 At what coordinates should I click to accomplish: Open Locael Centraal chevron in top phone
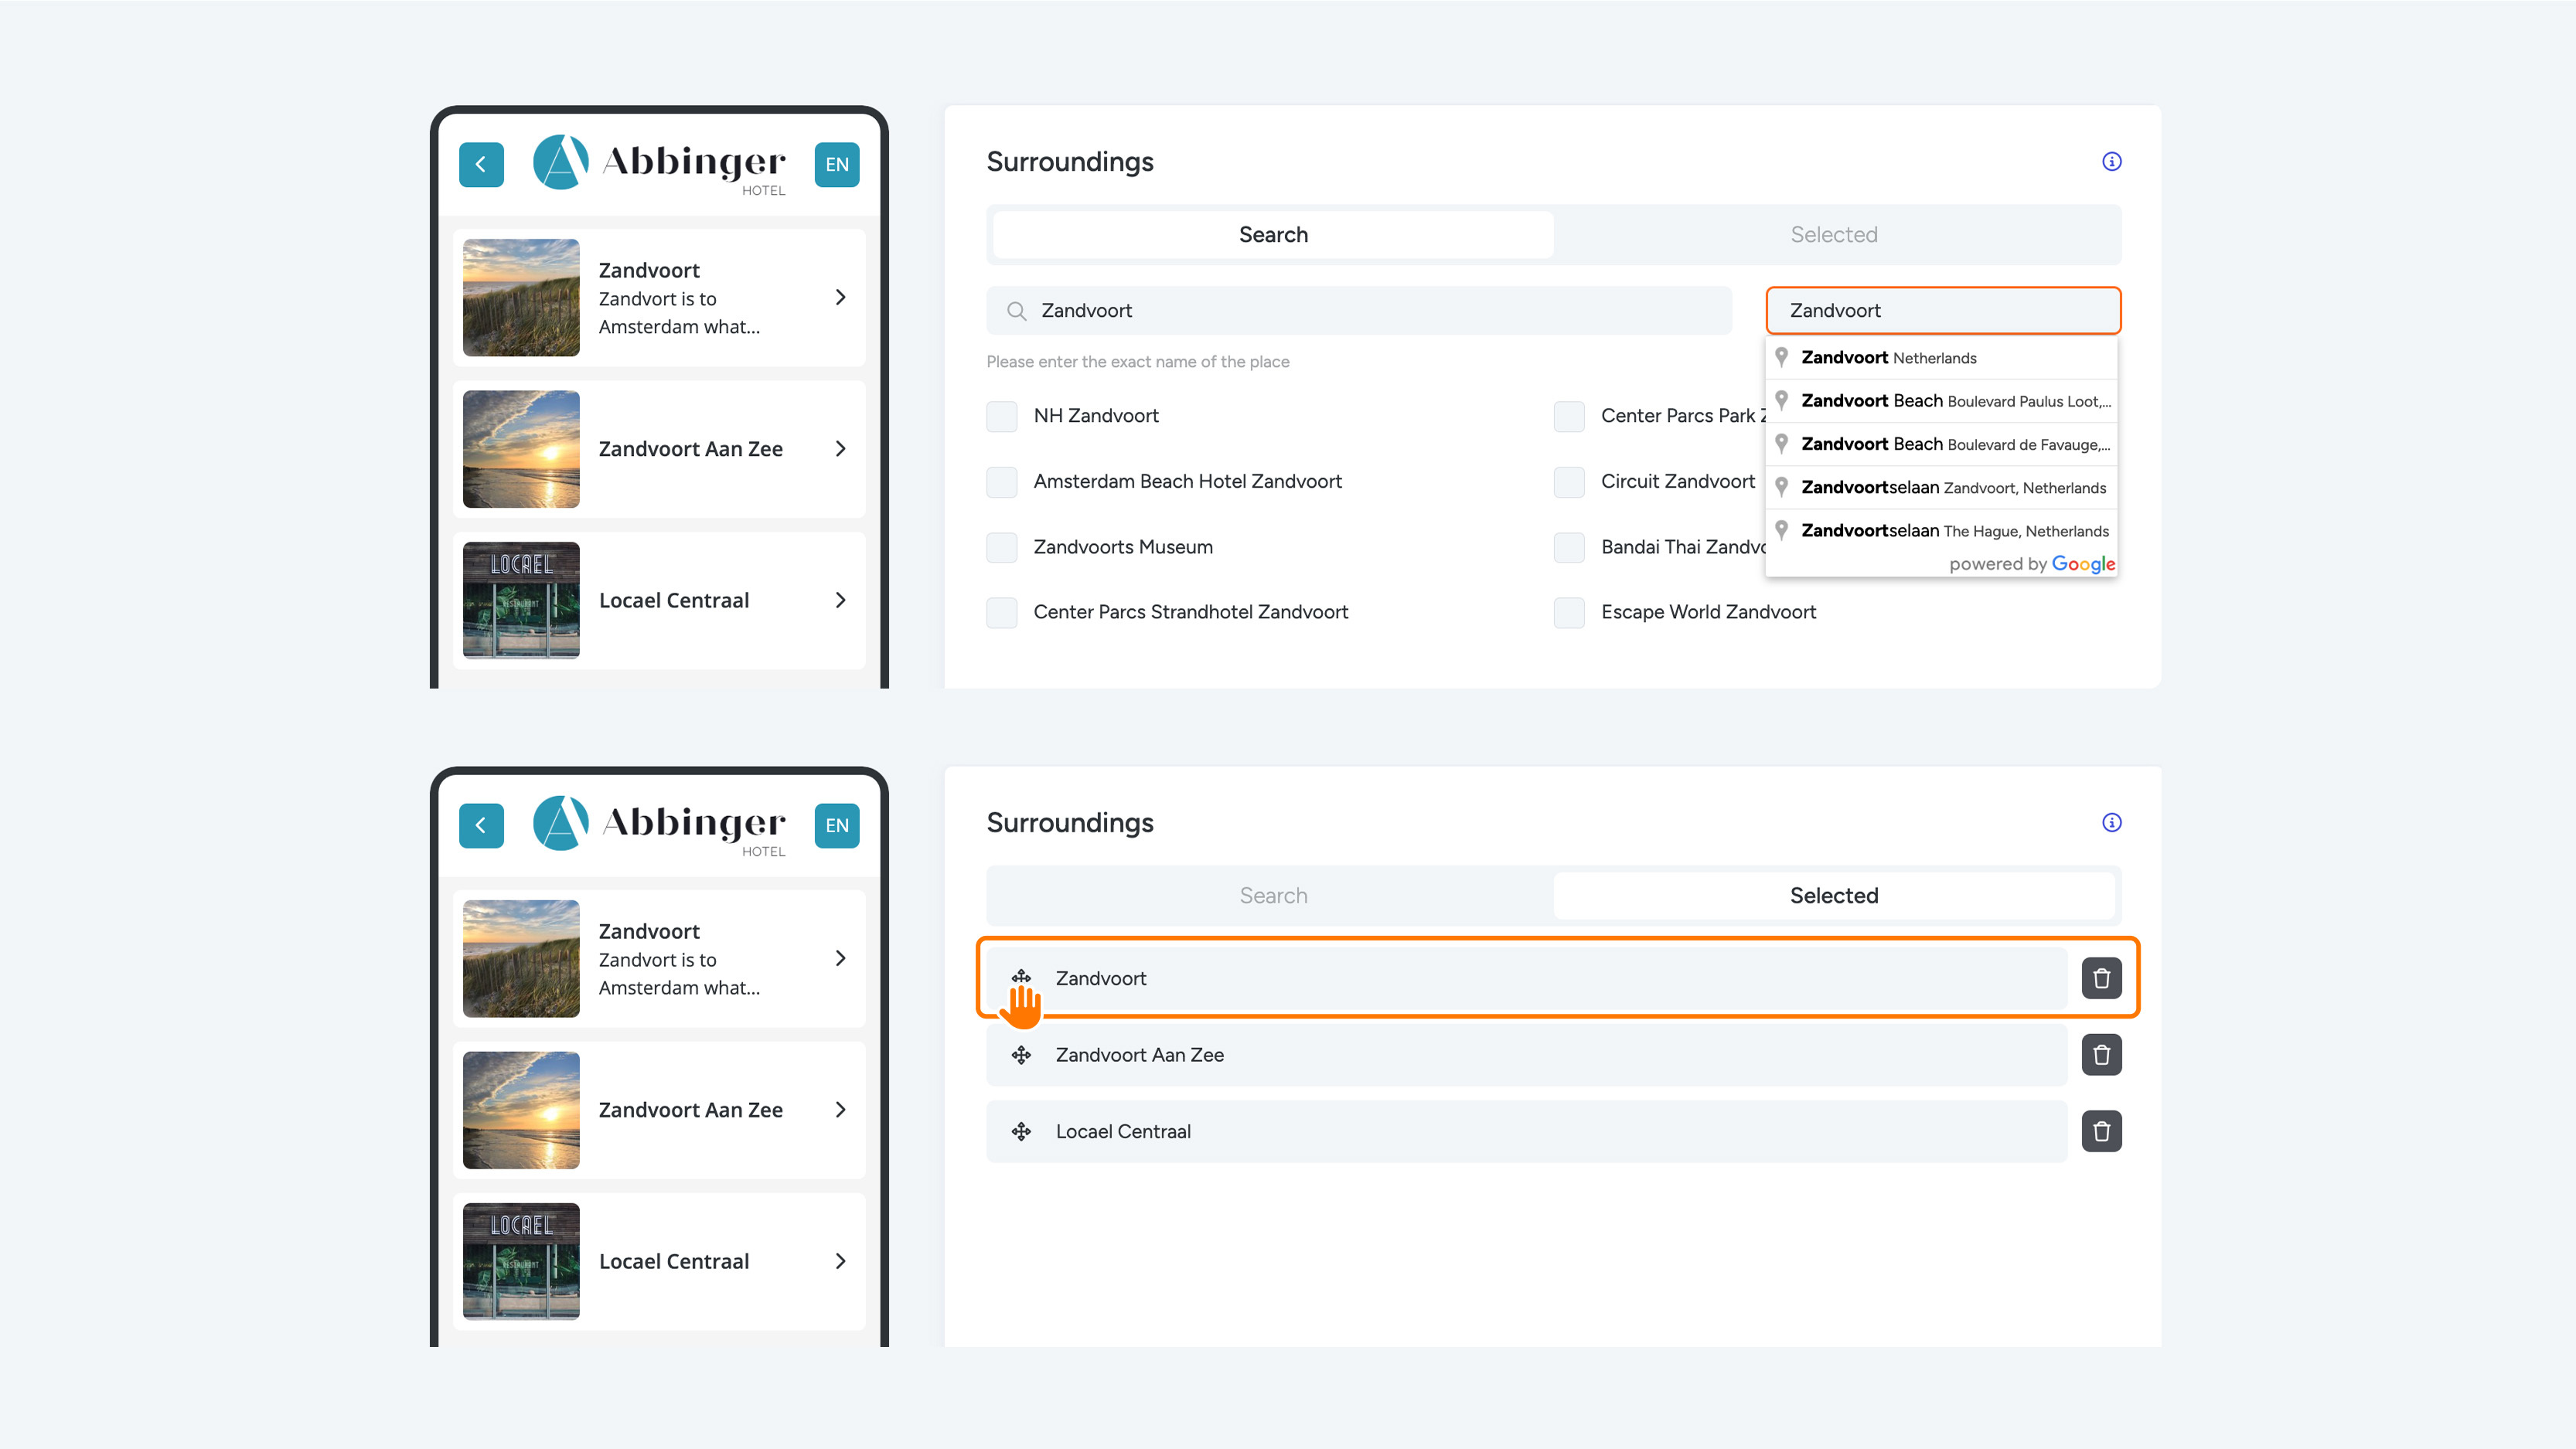(840, 600)
